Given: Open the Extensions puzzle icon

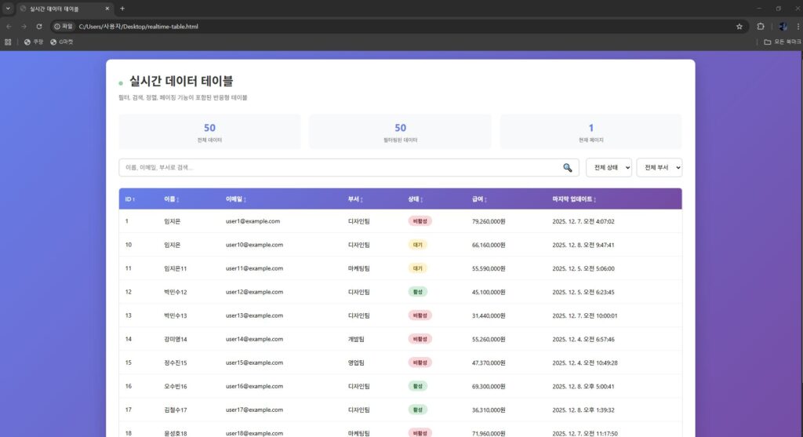Looking at the screenshot, I should click(x=761, y=26).
